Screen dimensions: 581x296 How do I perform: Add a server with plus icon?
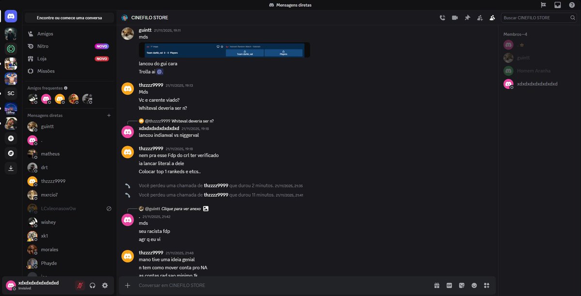(x=11, y=138)
